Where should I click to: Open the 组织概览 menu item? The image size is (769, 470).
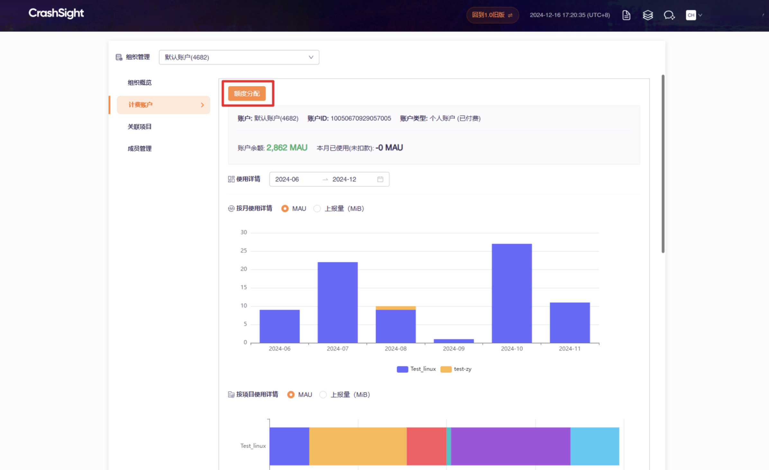point(140,83)
